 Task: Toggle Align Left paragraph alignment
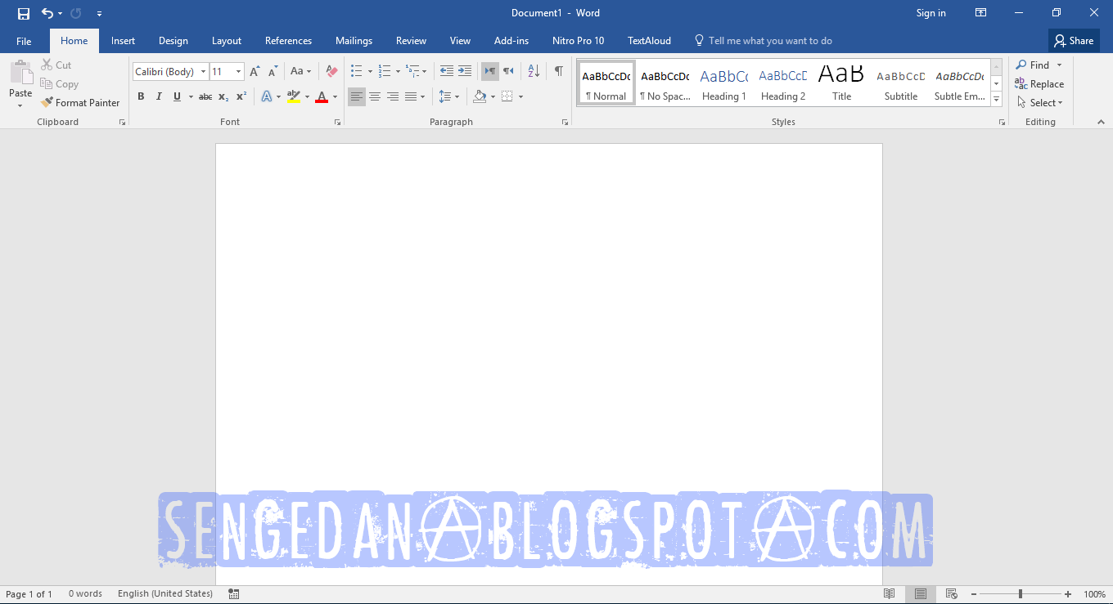(x=357, y=96)
